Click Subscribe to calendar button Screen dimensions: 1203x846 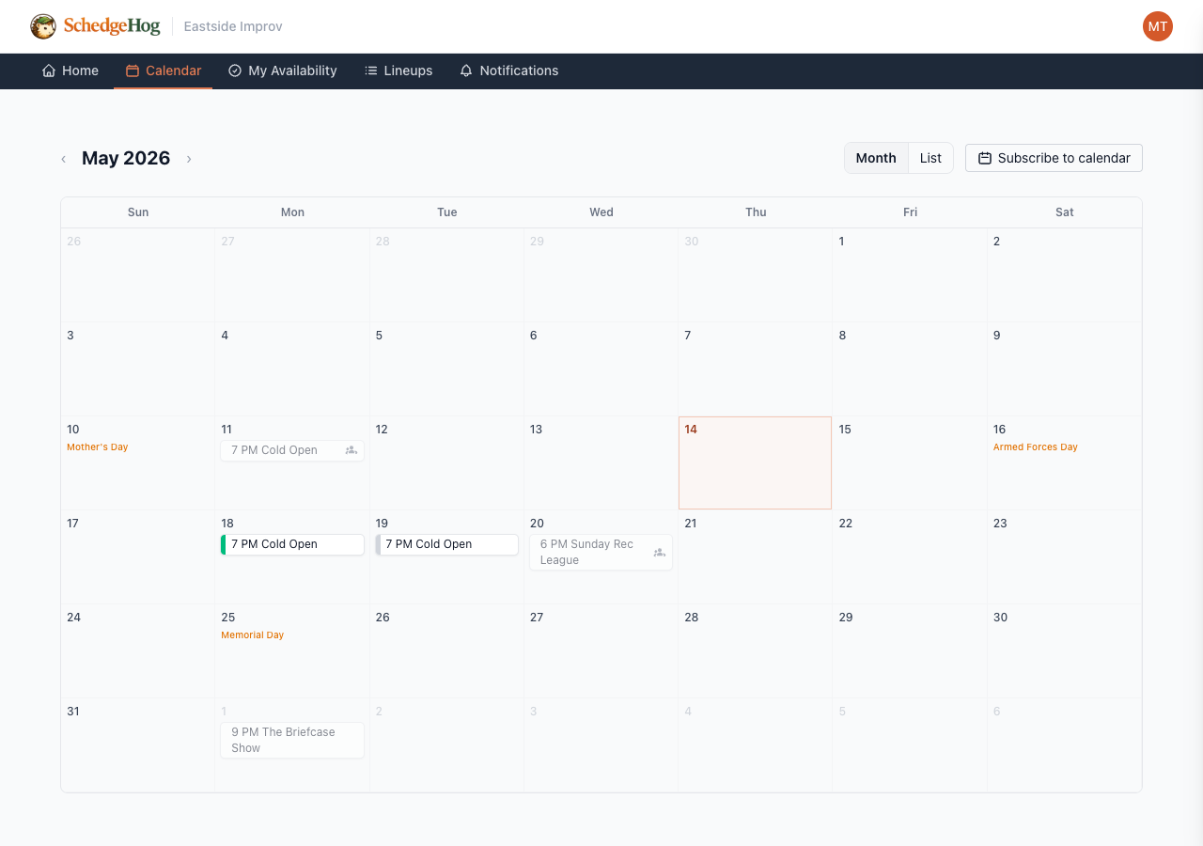[1054, 158]
